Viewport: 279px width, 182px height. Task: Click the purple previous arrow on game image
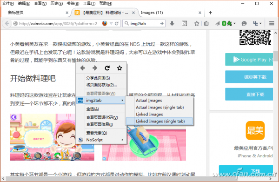(13, 117)
